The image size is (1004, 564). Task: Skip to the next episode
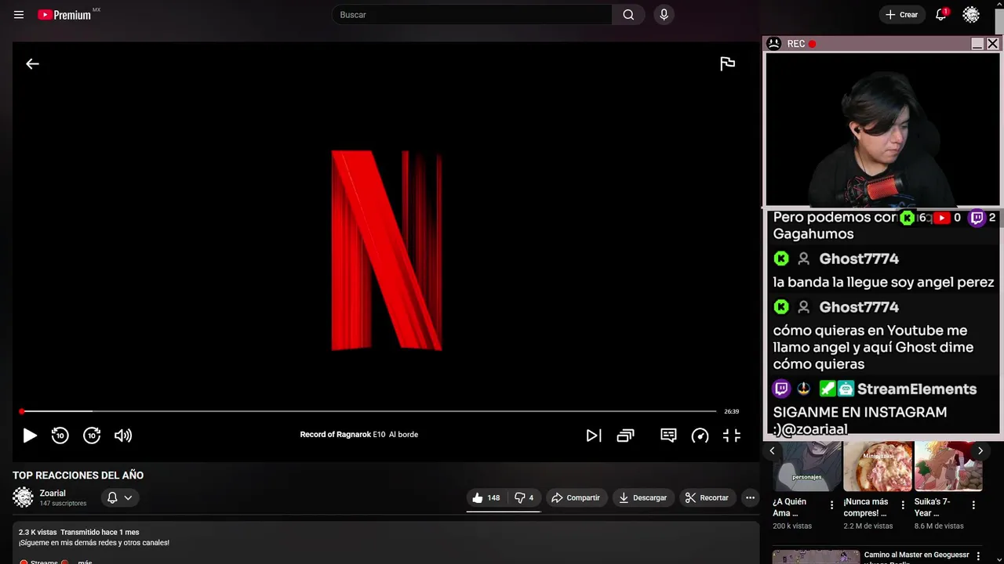594,436
